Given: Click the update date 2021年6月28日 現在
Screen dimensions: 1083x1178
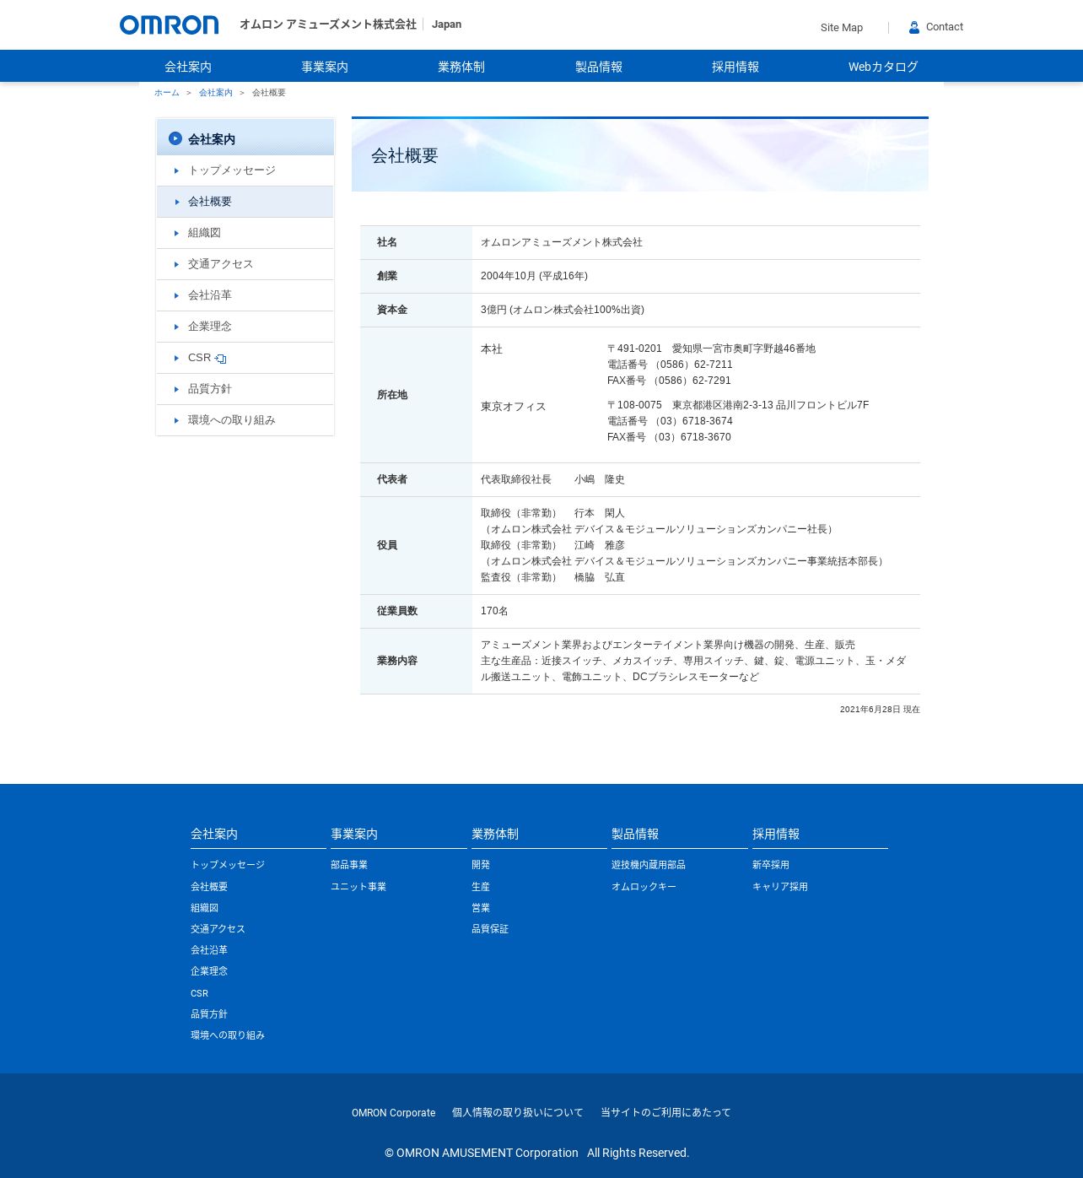Looking at the screenshot, I should [x=880, y=710].
